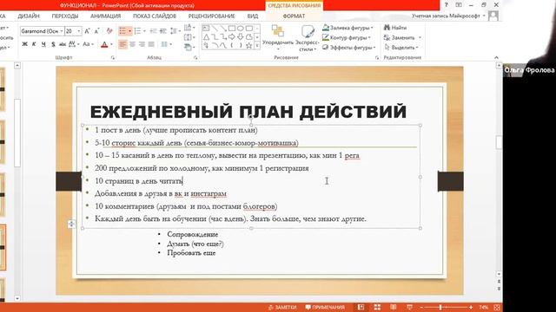Toggle strikethrough (abc)
Screen dimensions: 556x312
click(63, 44)
